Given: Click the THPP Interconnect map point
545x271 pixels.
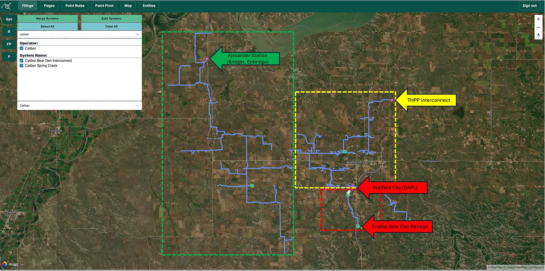Looking at the screenshot, I should click(x=392, y=100).
